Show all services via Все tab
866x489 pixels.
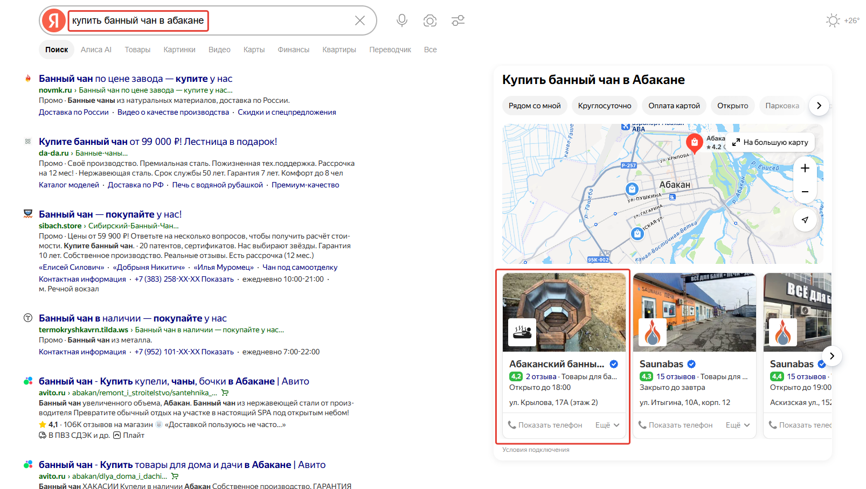tap(431, 50)
